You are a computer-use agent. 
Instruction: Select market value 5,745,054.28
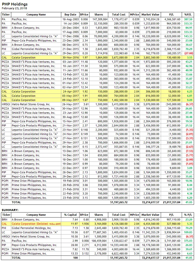coord(151,19)
